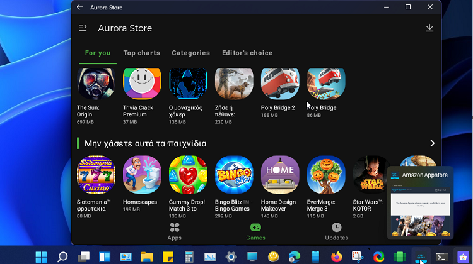Open Edge browser from taskbar
473x264 pixels.
(295, 257)
